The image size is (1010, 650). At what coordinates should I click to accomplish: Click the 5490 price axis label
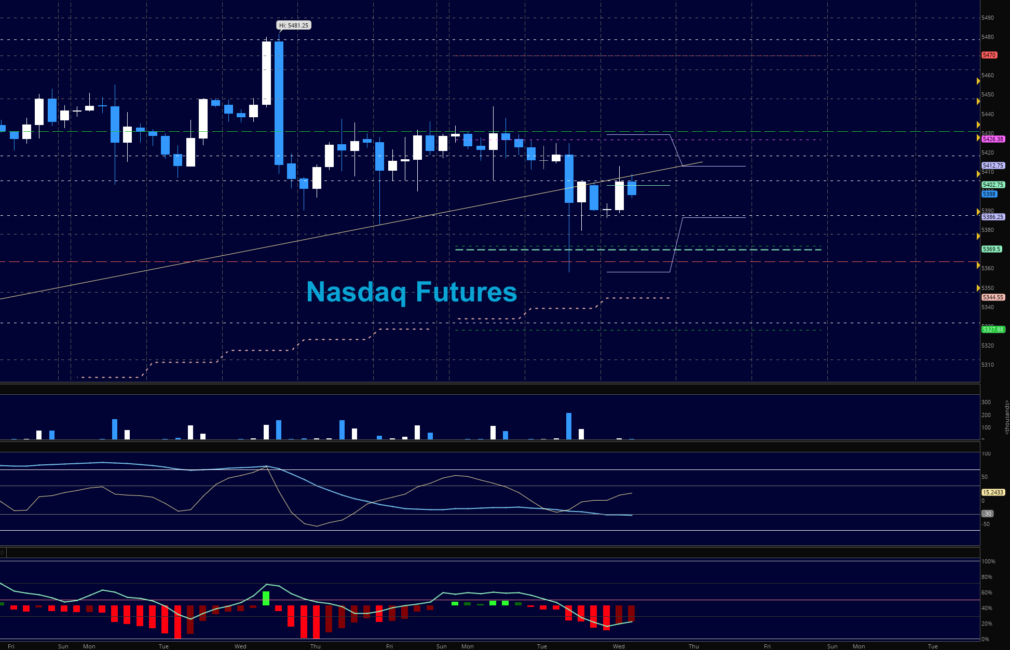[988, 18]
